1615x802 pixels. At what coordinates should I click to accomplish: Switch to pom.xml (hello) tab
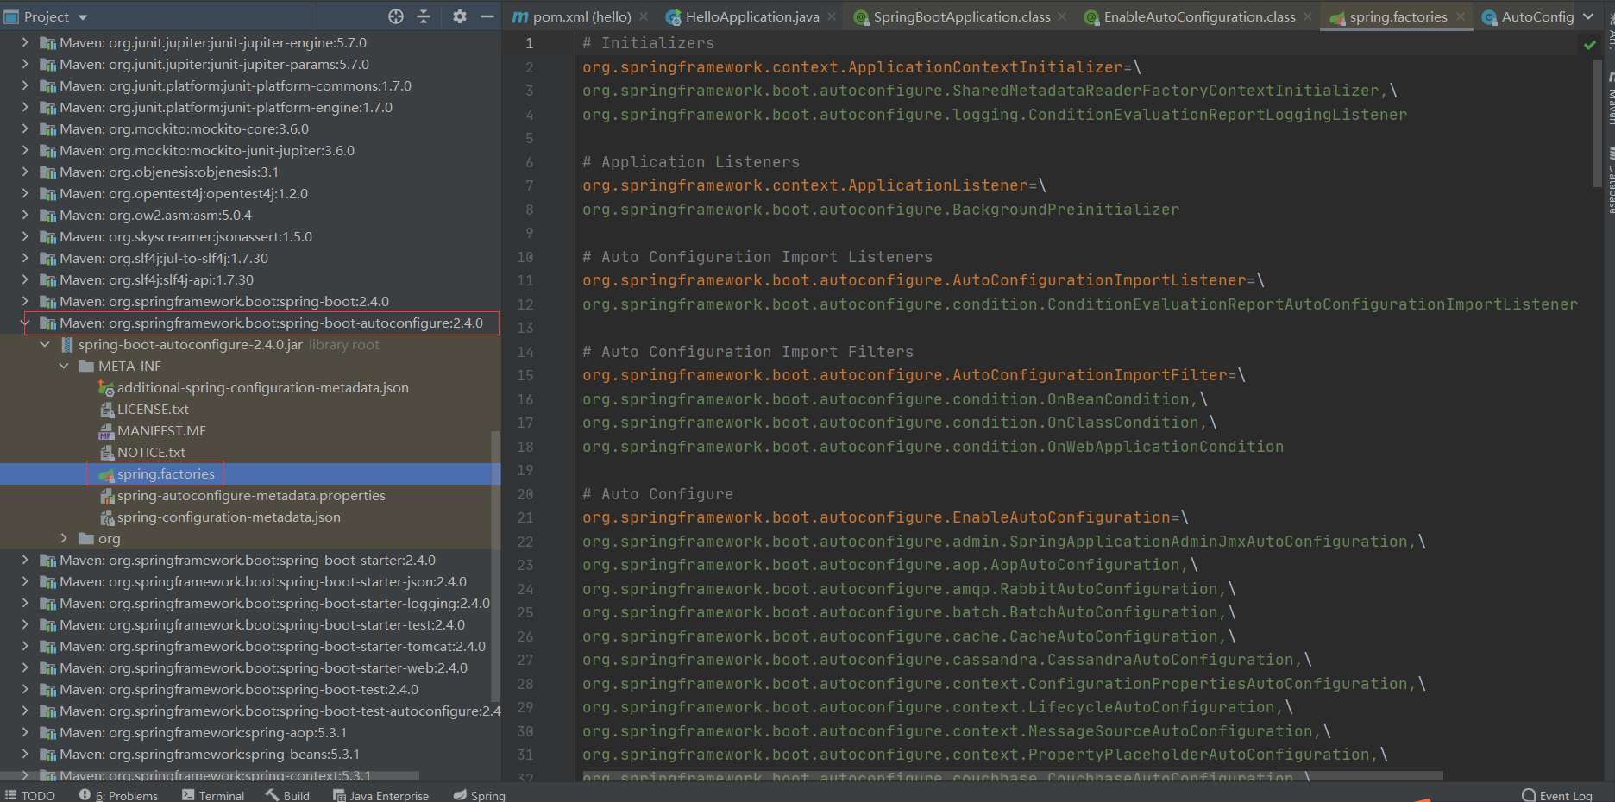click(572, 16)
